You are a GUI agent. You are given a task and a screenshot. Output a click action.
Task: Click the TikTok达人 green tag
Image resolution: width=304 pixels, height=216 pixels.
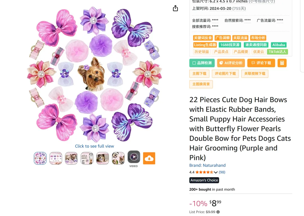pos(277,52)
